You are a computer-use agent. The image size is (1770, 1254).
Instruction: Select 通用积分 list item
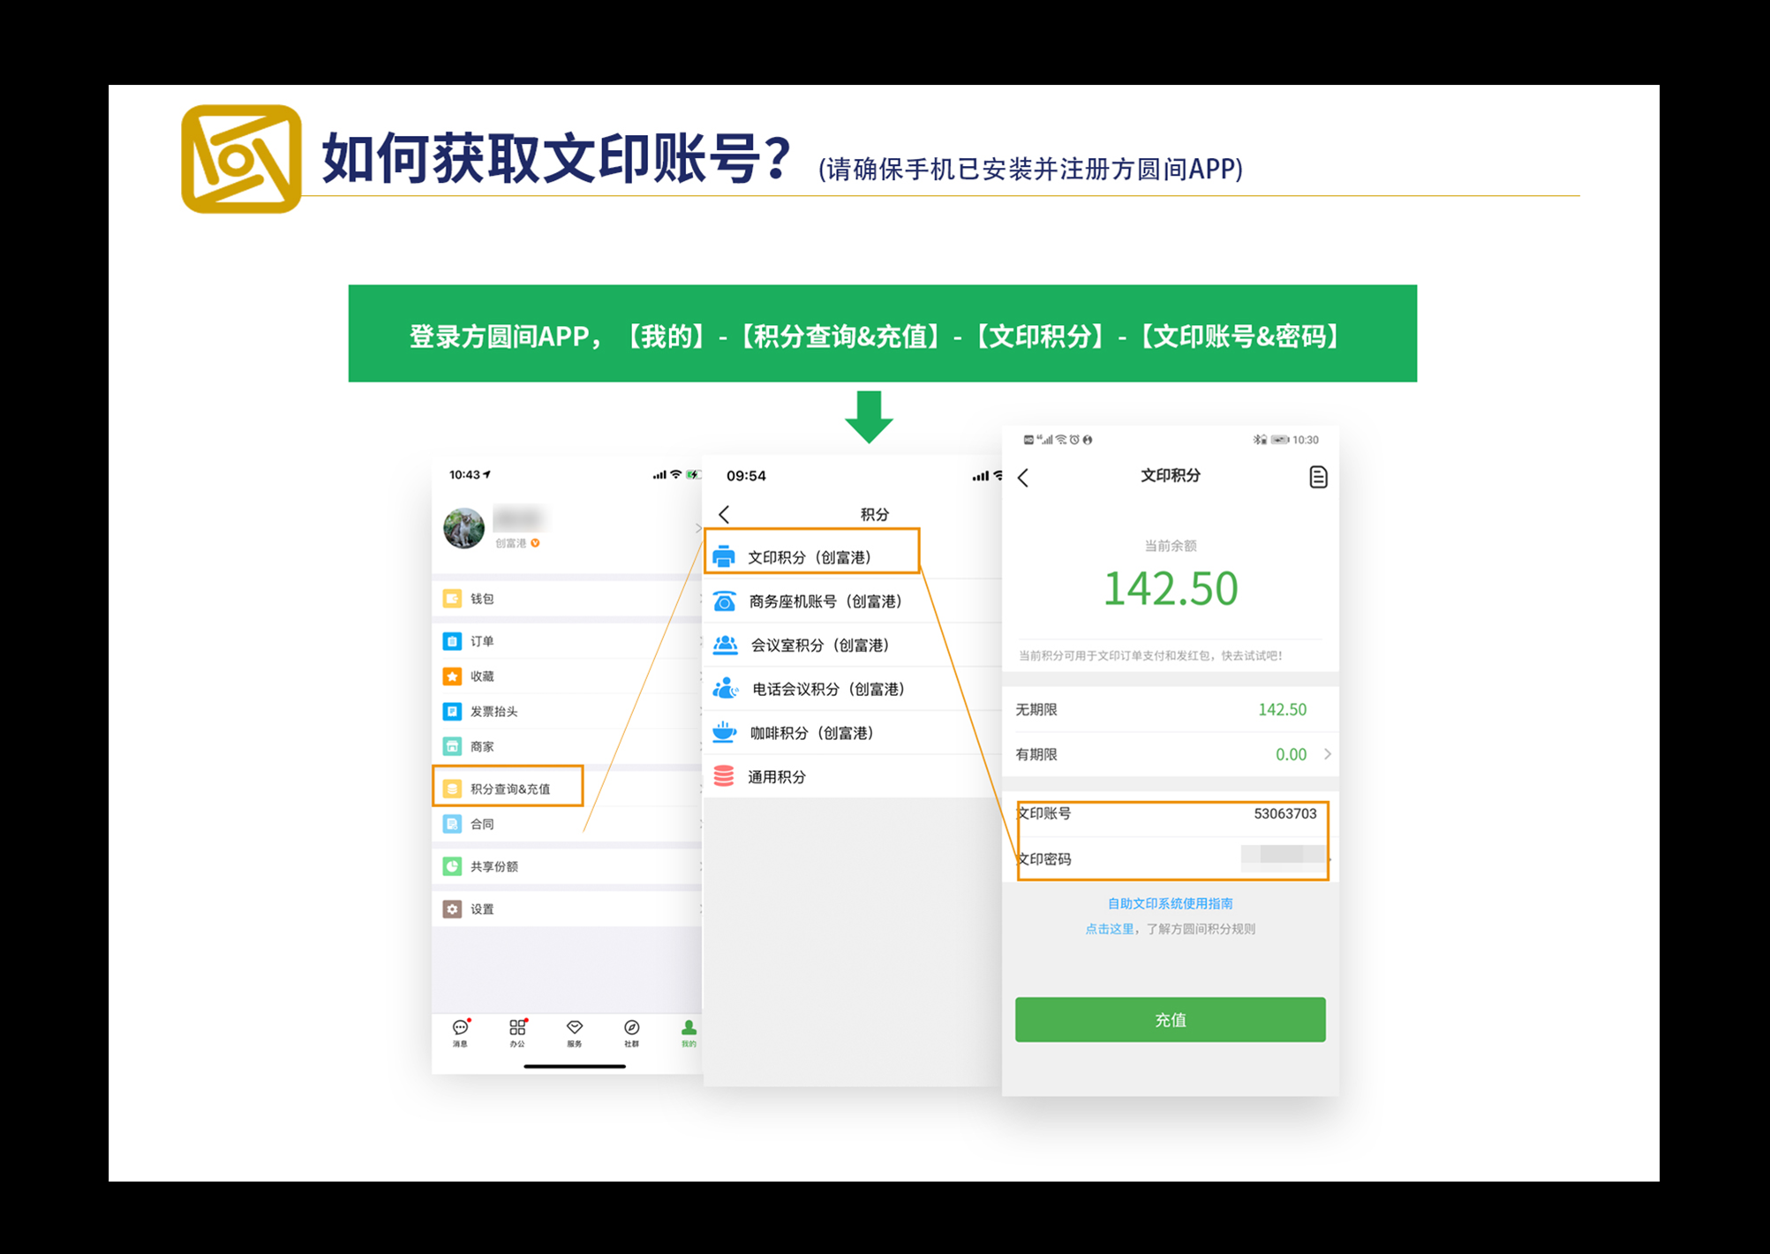tap(853, 776)
